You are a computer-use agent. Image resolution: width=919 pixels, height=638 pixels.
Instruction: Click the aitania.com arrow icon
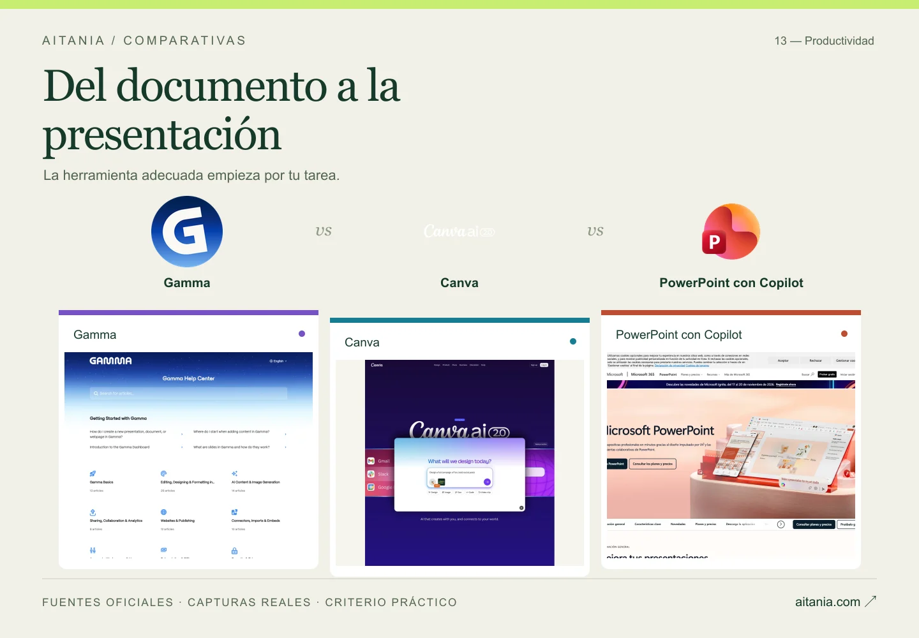870,601
